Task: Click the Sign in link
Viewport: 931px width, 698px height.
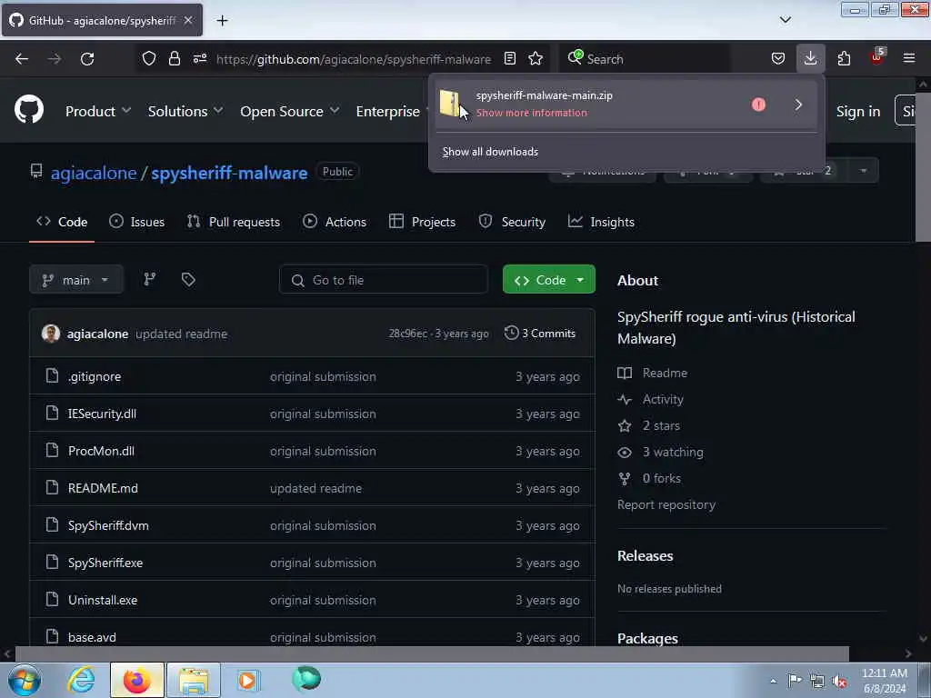Action: (x=858, y=111)
